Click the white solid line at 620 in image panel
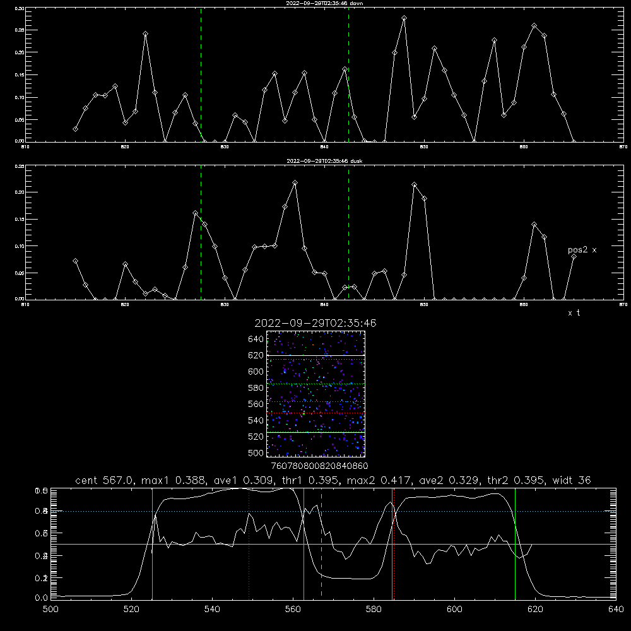The width and height of the screenshot is (631, 631). (x=315, y=355)
